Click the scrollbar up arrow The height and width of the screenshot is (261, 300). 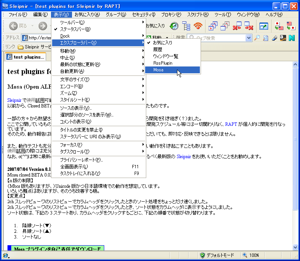295,64
